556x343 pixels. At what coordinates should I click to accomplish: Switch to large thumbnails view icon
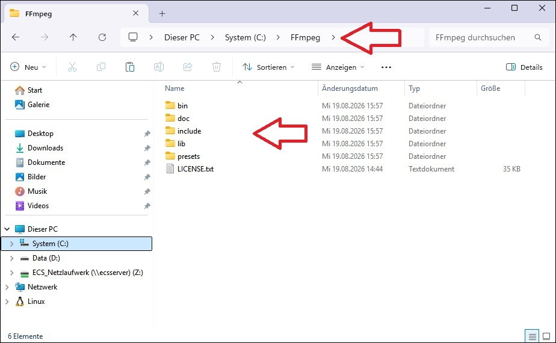tap(546, 336)
